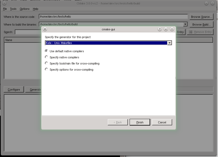Open the Options menu
The width and height of the screenshot is (218, 157).
[x=25, y=9]
